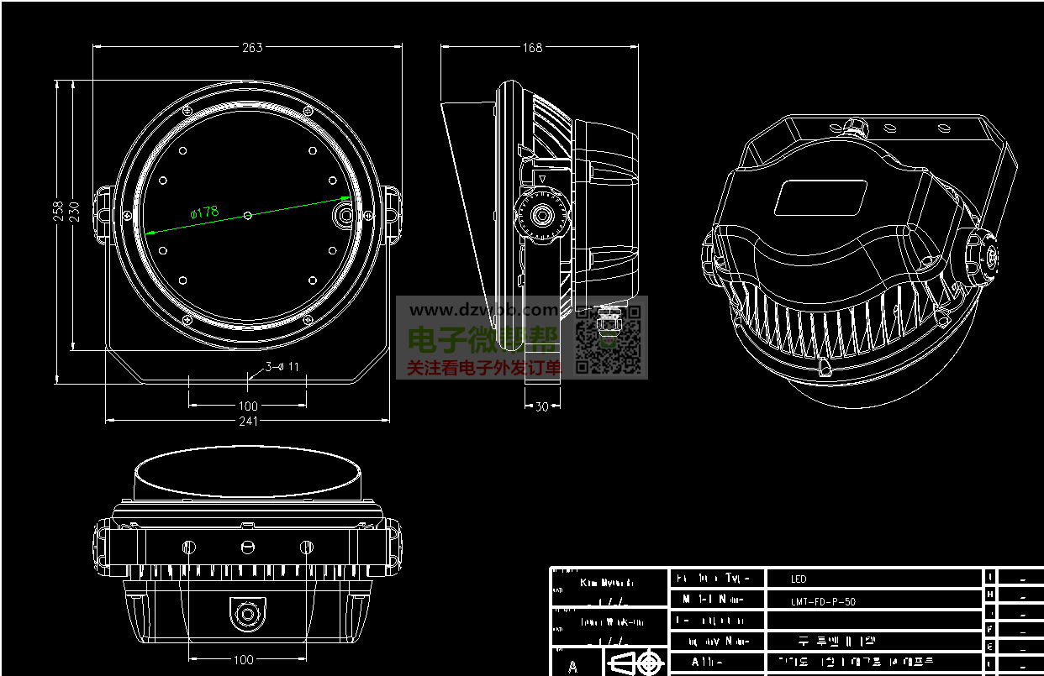Select the 258 overall height dimension

click(x=58, y=210)
